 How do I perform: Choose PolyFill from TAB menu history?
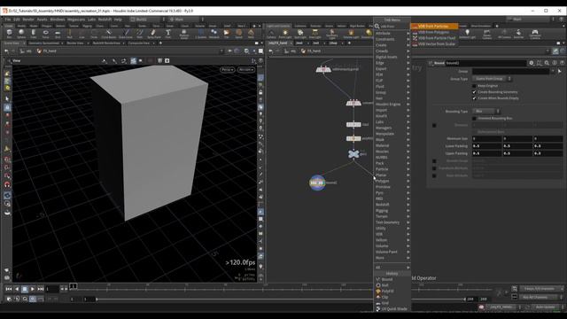click(392, 292)
